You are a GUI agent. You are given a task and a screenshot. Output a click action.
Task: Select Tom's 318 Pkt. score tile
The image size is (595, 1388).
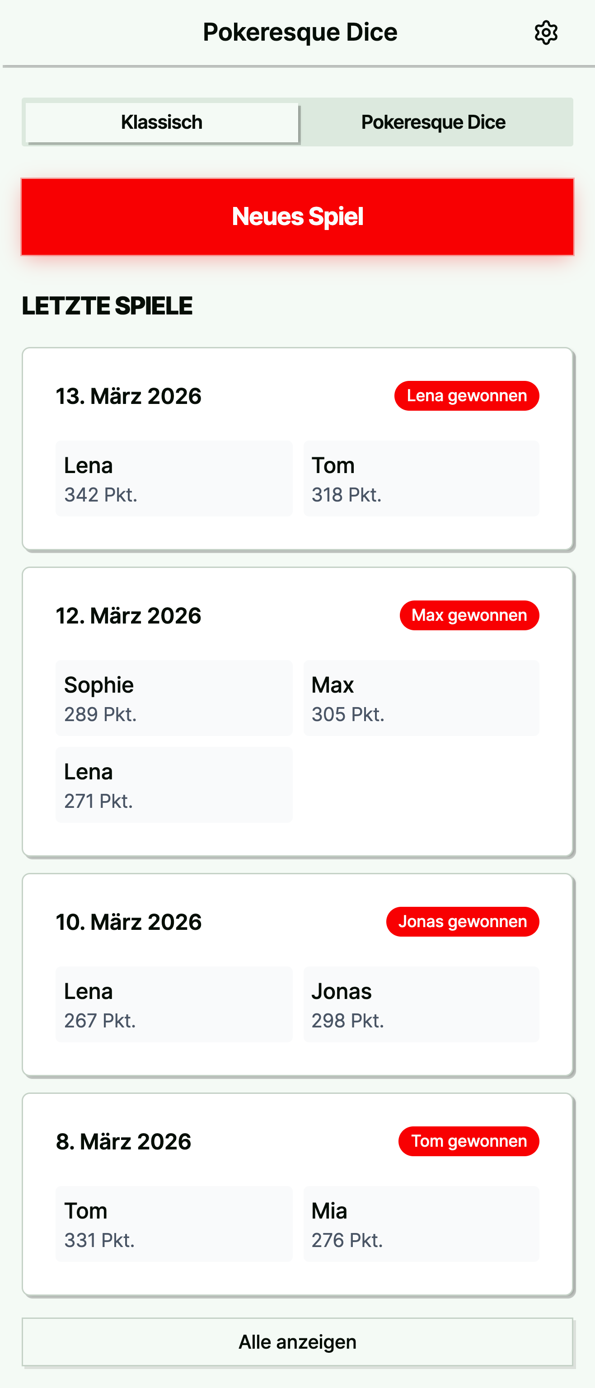point(421,478)
